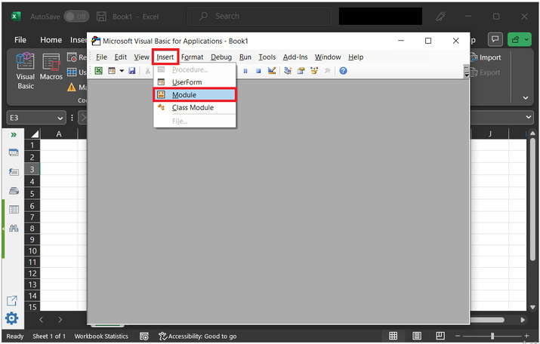The image size is (540, 344).
Task: Open the Window menu in VBA editor
Action: (x=328, y=57)
